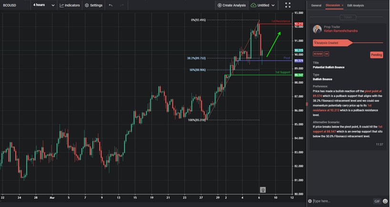Screen dimensions: 390x207
Task: Click the 50%(88.906) Fibonacci label
Action: point(197,70)
